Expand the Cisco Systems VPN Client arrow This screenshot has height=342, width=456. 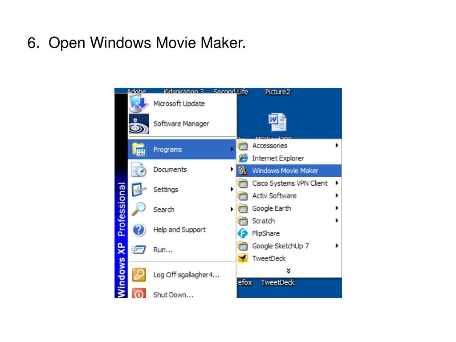click(337, 183)
